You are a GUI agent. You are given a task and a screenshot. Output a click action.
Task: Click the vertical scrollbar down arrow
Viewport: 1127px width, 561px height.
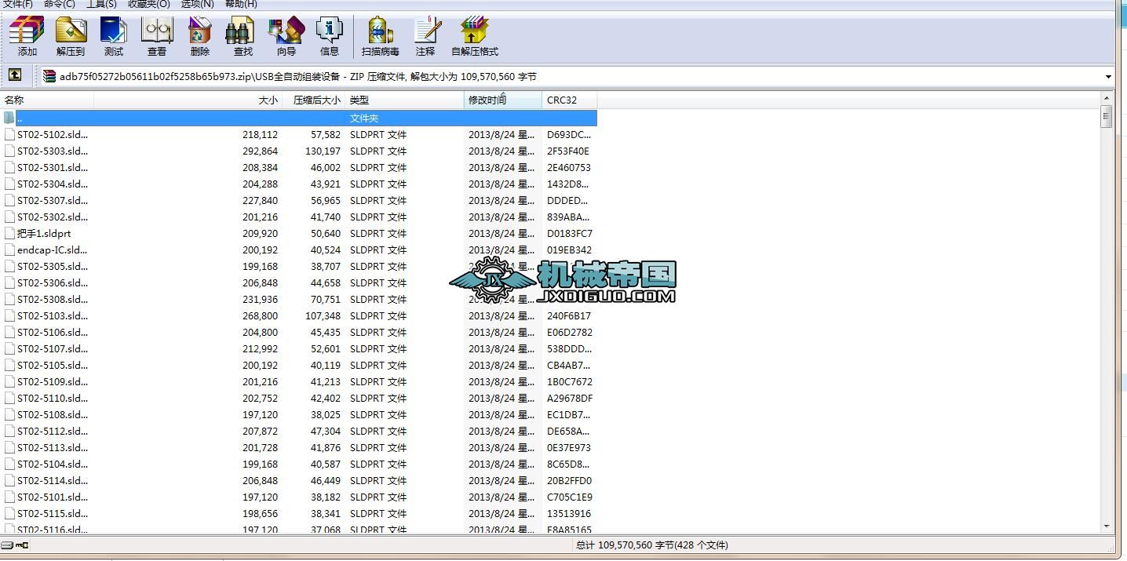pyautogui.click(x=1107, y=526)
